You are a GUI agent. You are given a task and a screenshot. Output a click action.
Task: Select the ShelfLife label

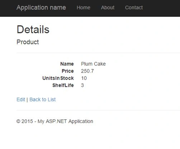pos(63,85)
